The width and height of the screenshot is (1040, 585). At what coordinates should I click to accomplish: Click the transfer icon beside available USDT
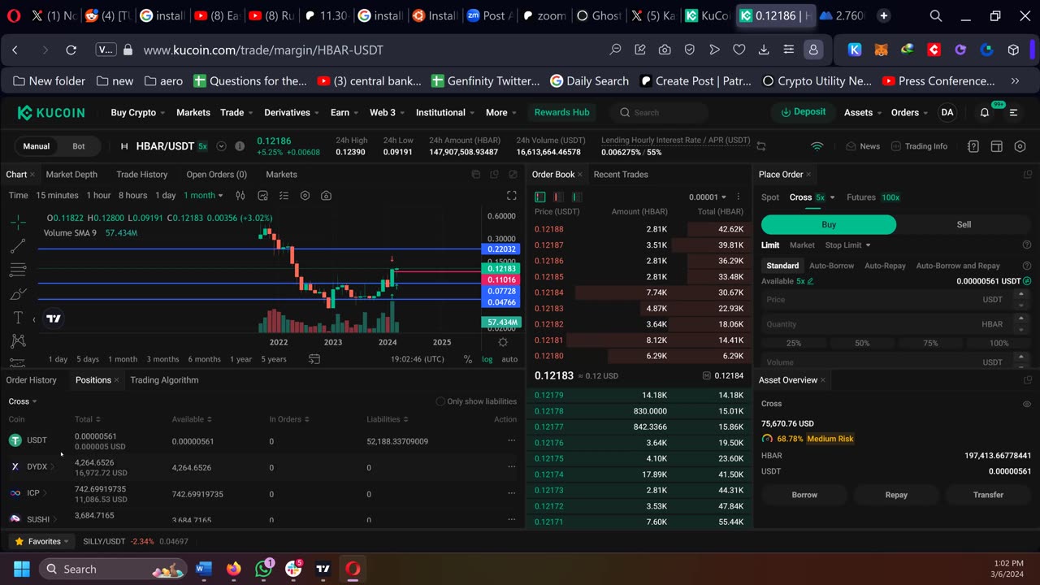tap(1027, 281)
